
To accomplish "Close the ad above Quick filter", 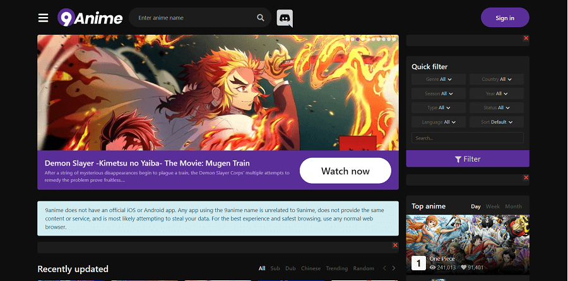I will [526, 38].
